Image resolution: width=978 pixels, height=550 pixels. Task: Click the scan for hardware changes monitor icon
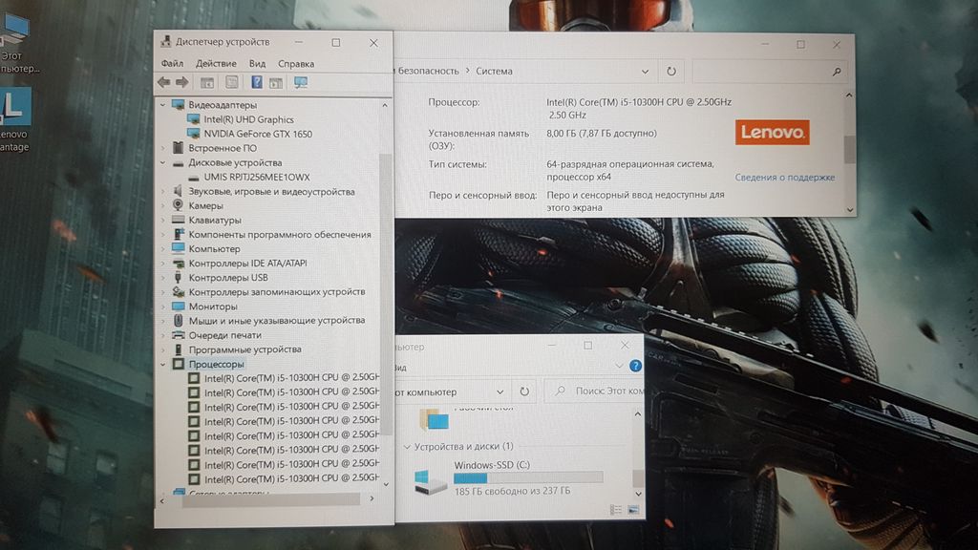pyautogui.click(x=301, y=83)
